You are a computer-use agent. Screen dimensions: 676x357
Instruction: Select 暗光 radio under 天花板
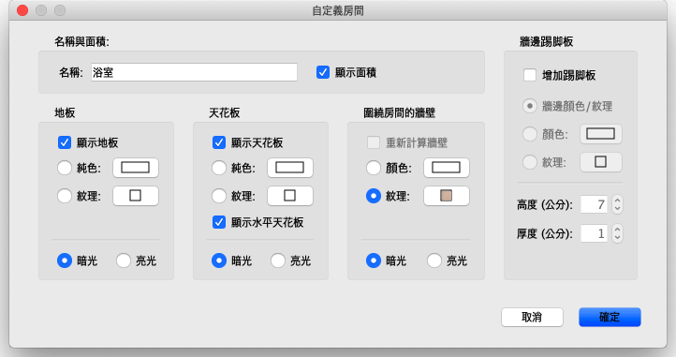point(219,260)
